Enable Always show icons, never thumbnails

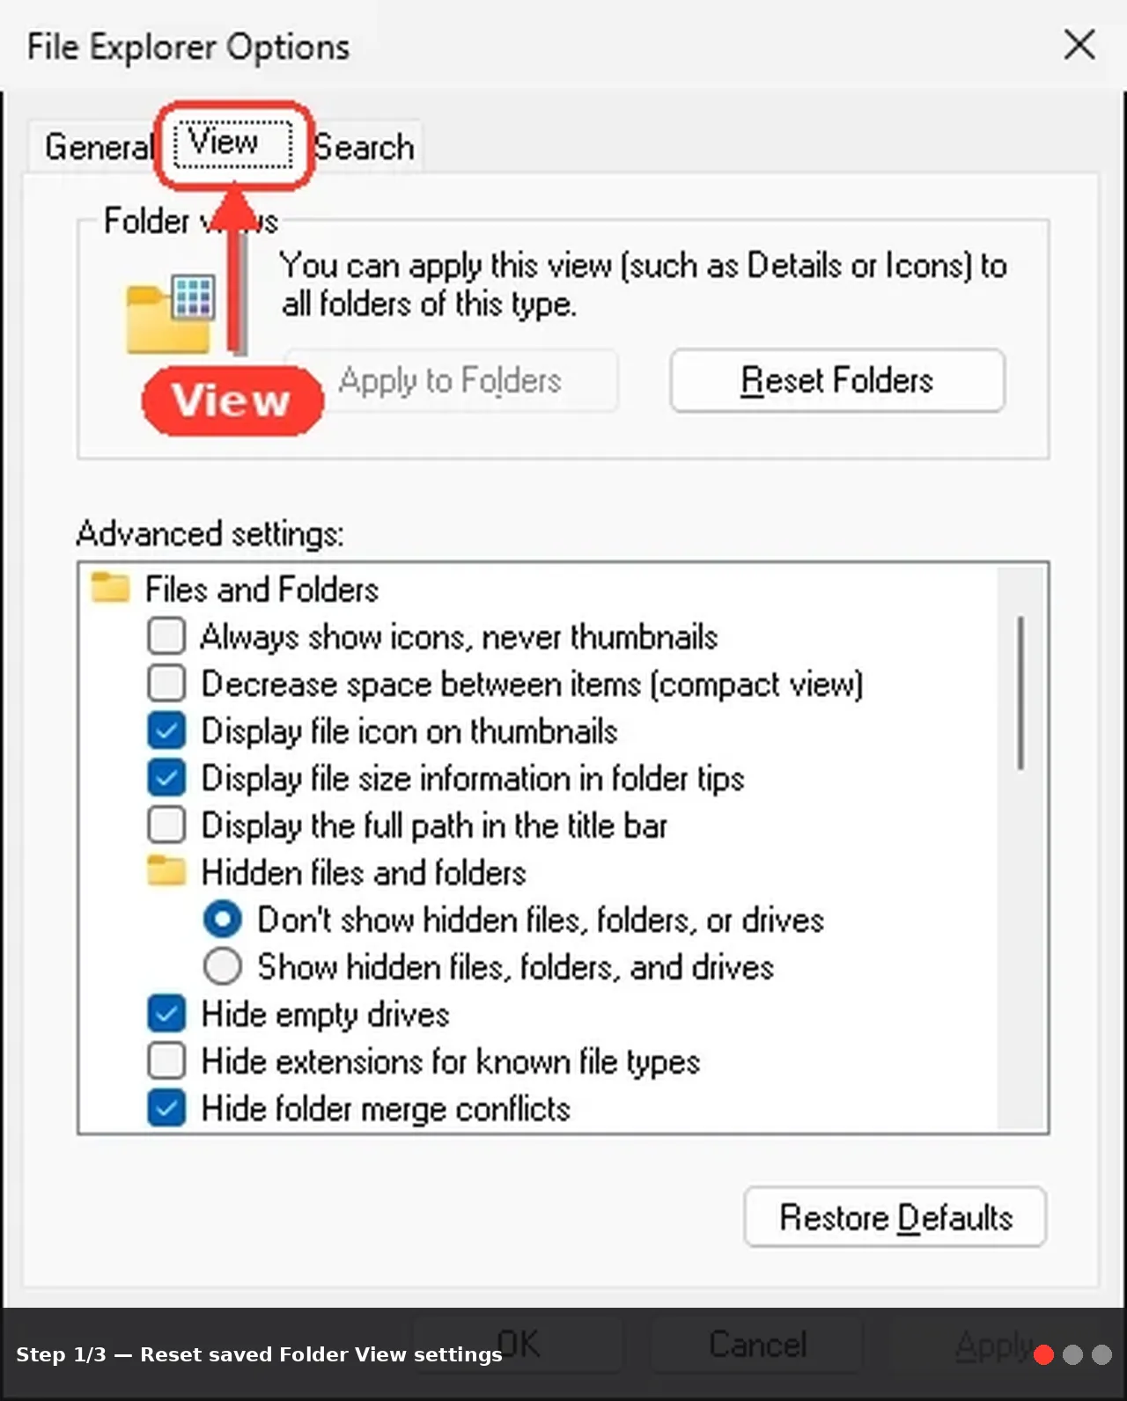tap(166, 635)
